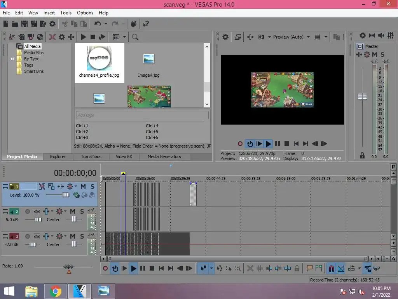
Task: Click the New project icon
Action: [x=5, y=24]
